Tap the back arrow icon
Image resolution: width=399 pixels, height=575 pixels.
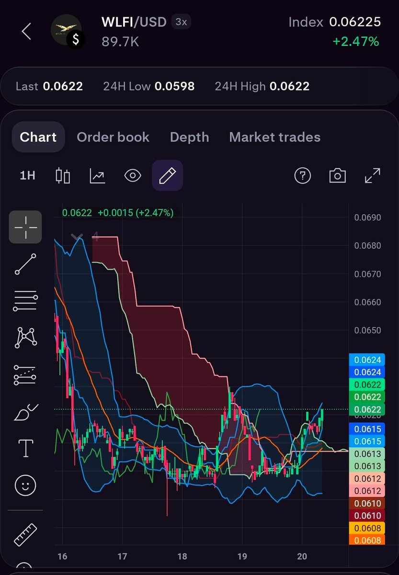[x=26, y=31]
